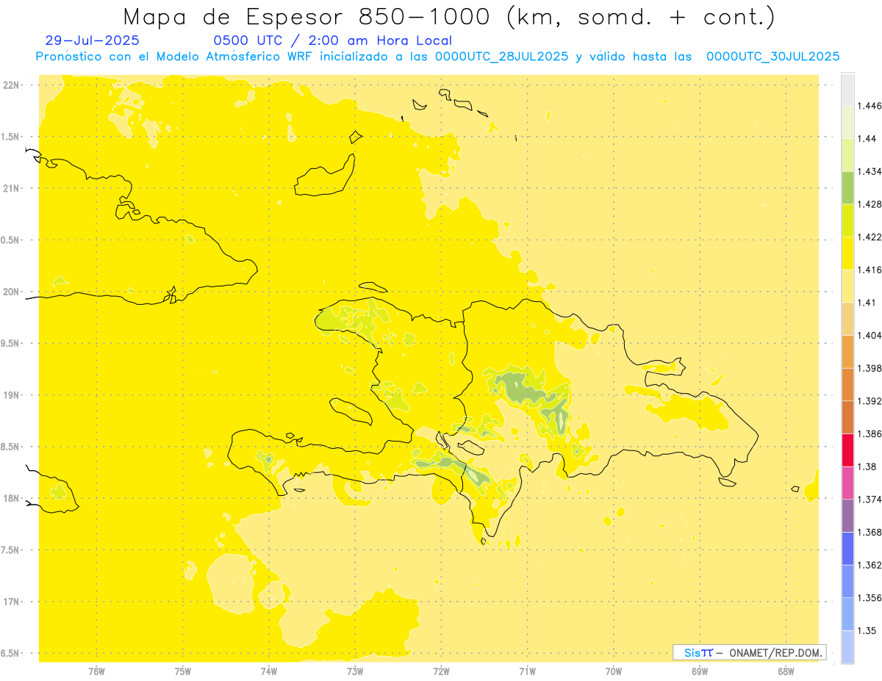Pick the pink swatch between 1.374 and 1.38
The image size is (882, 681).
(847, 483)
